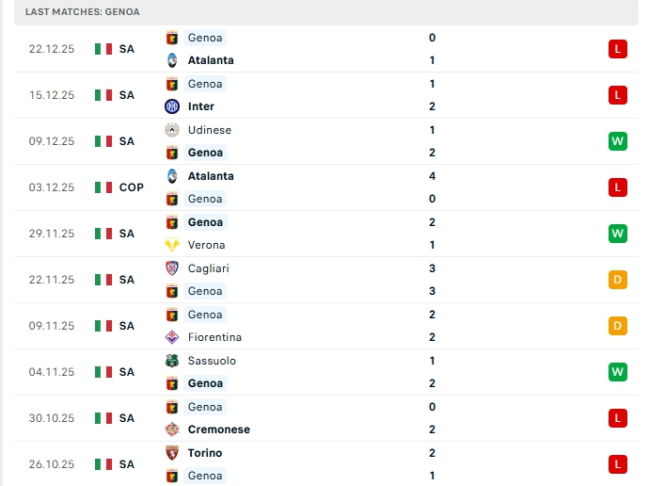Viewport: 649px width, 486px height.
Task: Select the orange D badge for the Cagliari match
Action: tap(617, 280)
